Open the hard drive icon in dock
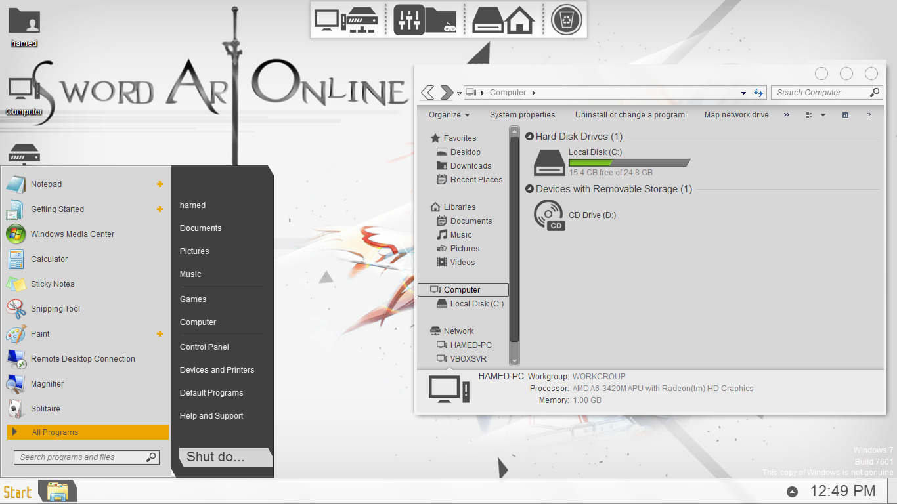Viewport: 897px width, 504px height. click(487, 20)
